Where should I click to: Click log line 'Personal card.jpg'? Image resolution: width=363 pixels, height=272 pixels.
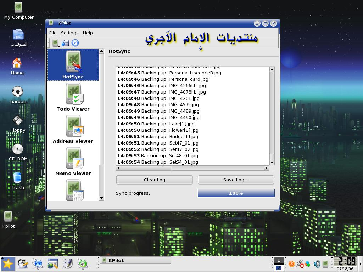point(163,79)
